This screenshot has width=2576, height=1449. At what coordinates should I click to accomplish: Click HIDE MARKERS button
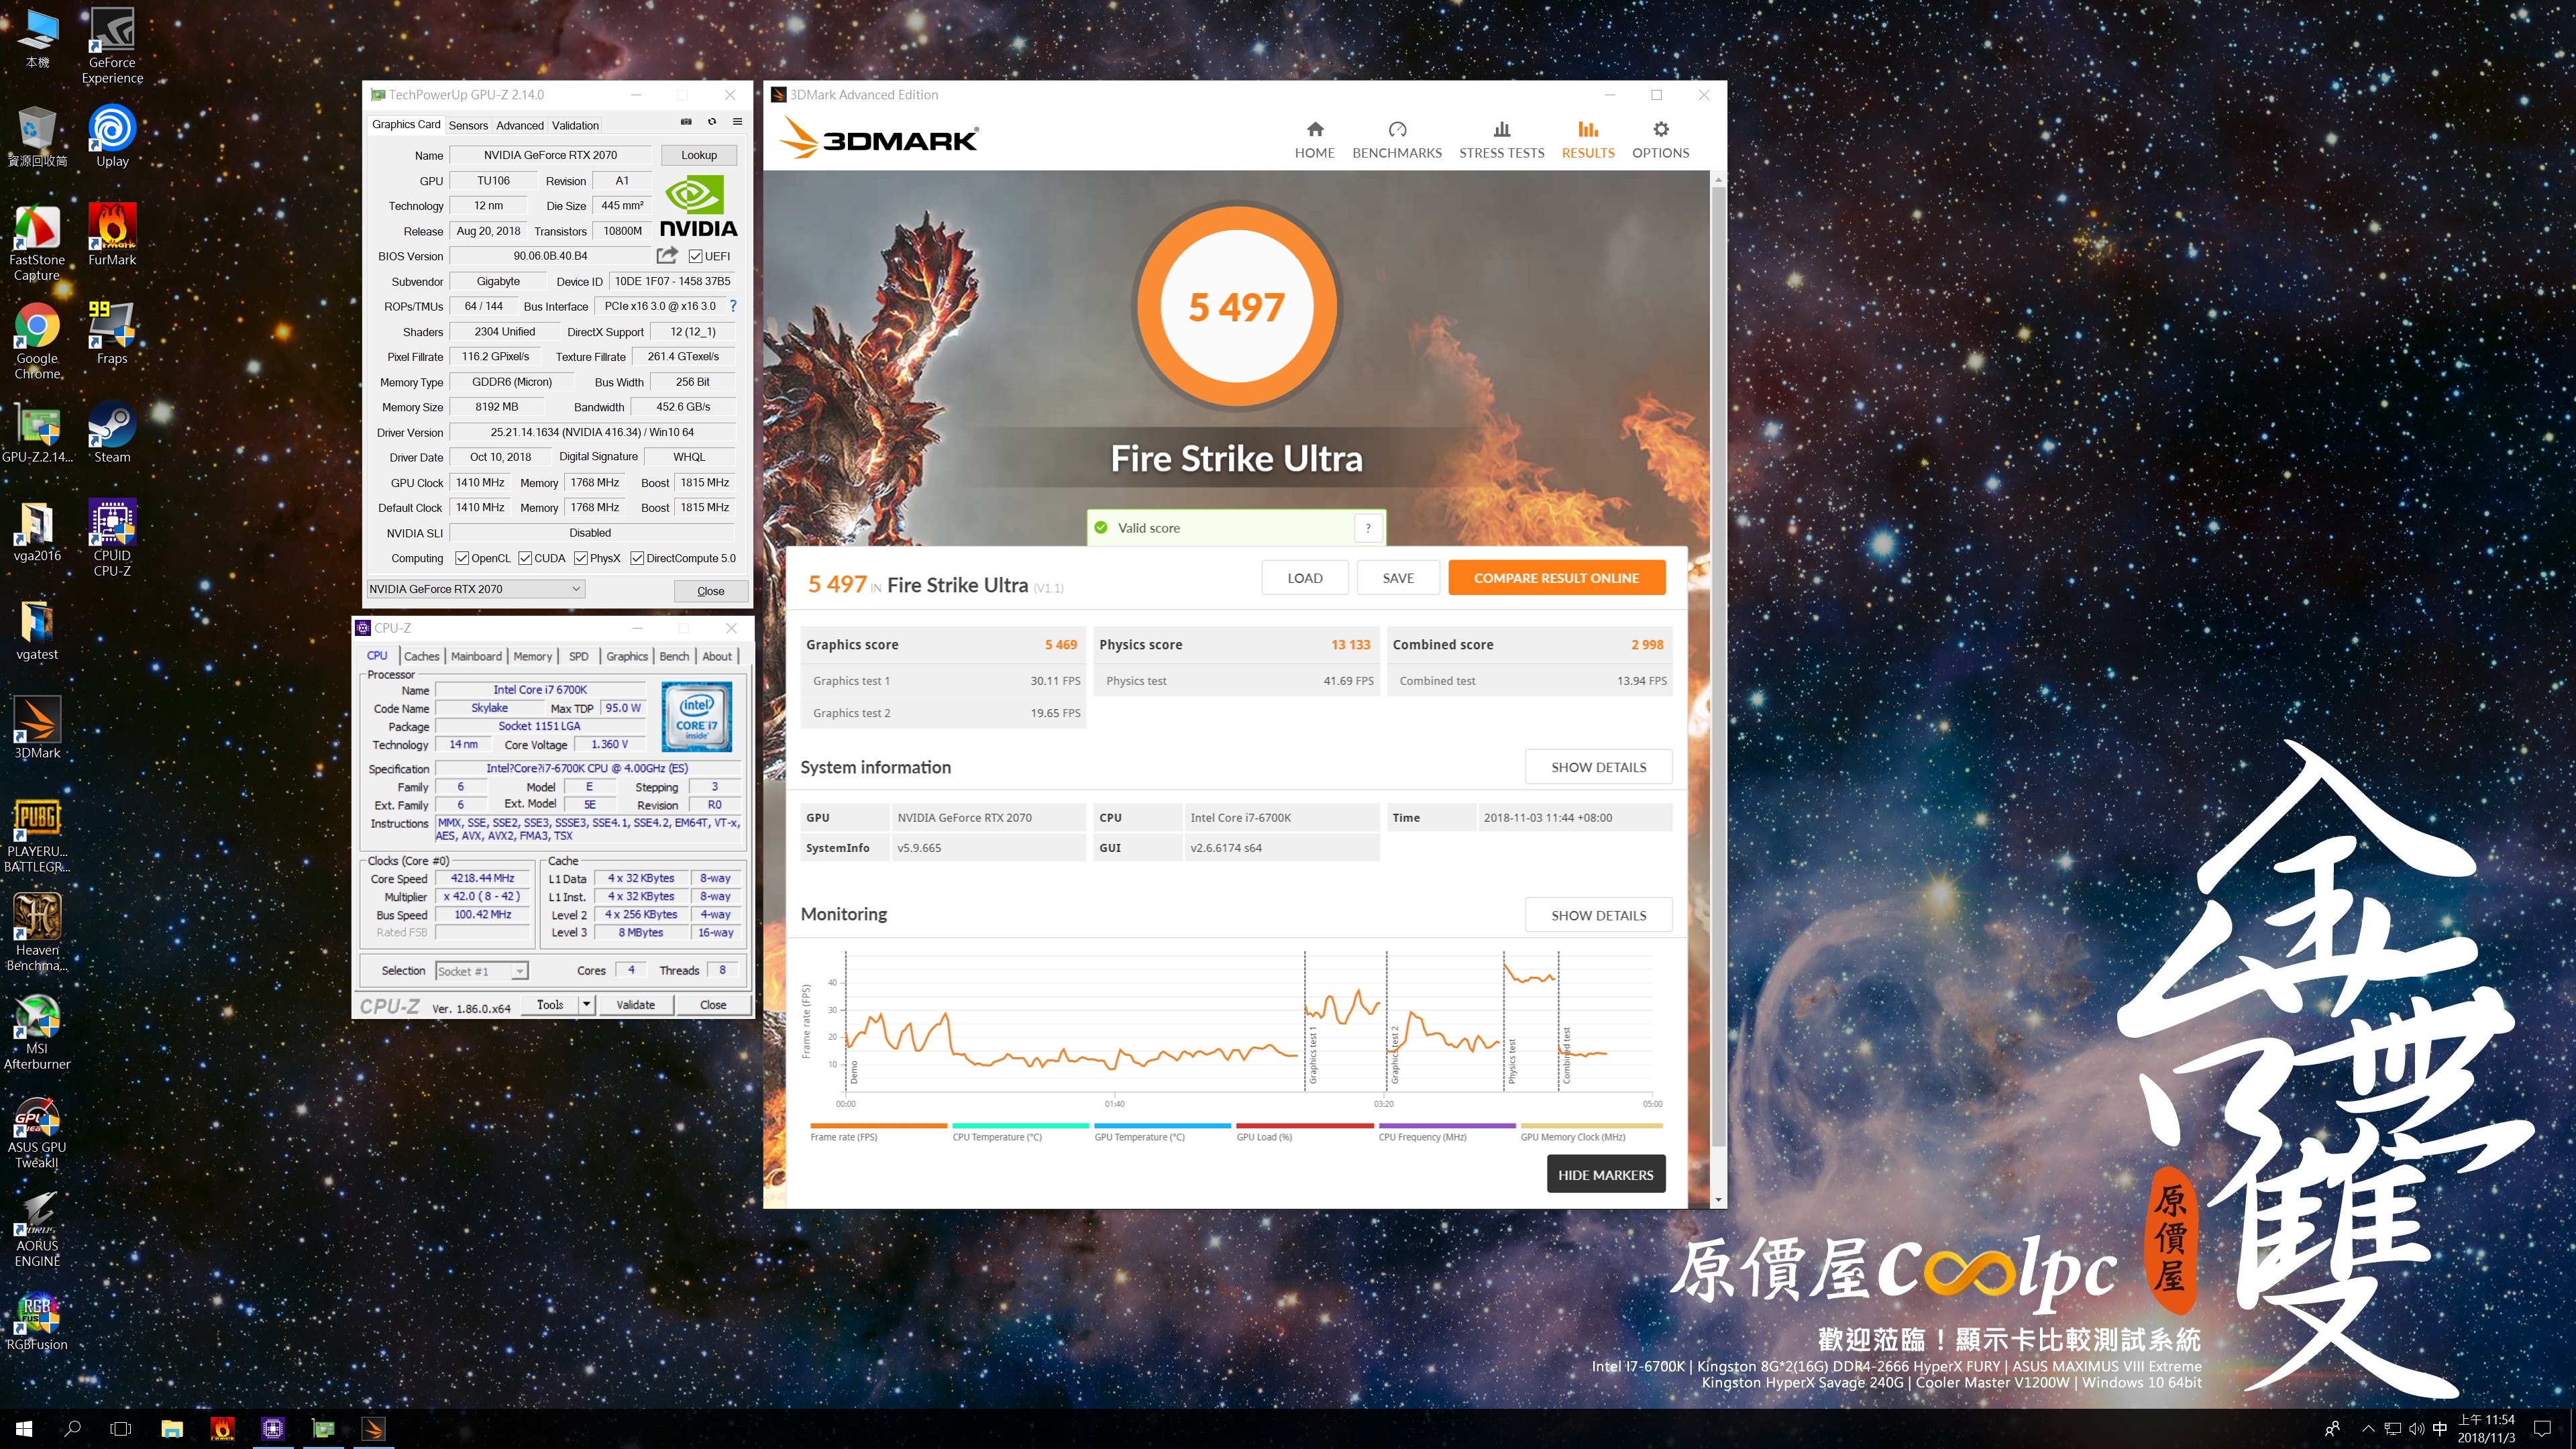(x=1605, y=1175)
